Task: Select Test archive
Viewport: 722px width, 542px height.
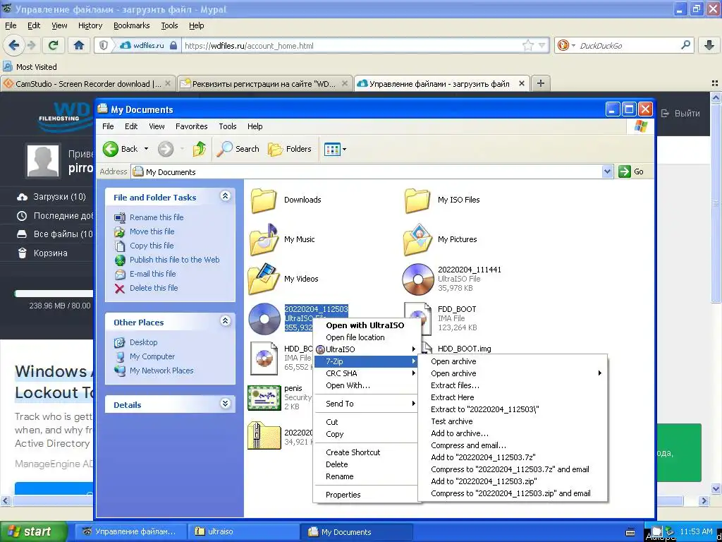Action: click(452, 421)
